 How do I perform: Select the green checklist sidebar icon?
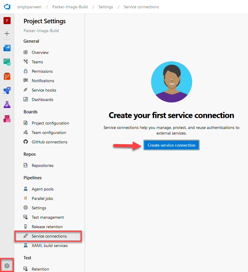7,62
